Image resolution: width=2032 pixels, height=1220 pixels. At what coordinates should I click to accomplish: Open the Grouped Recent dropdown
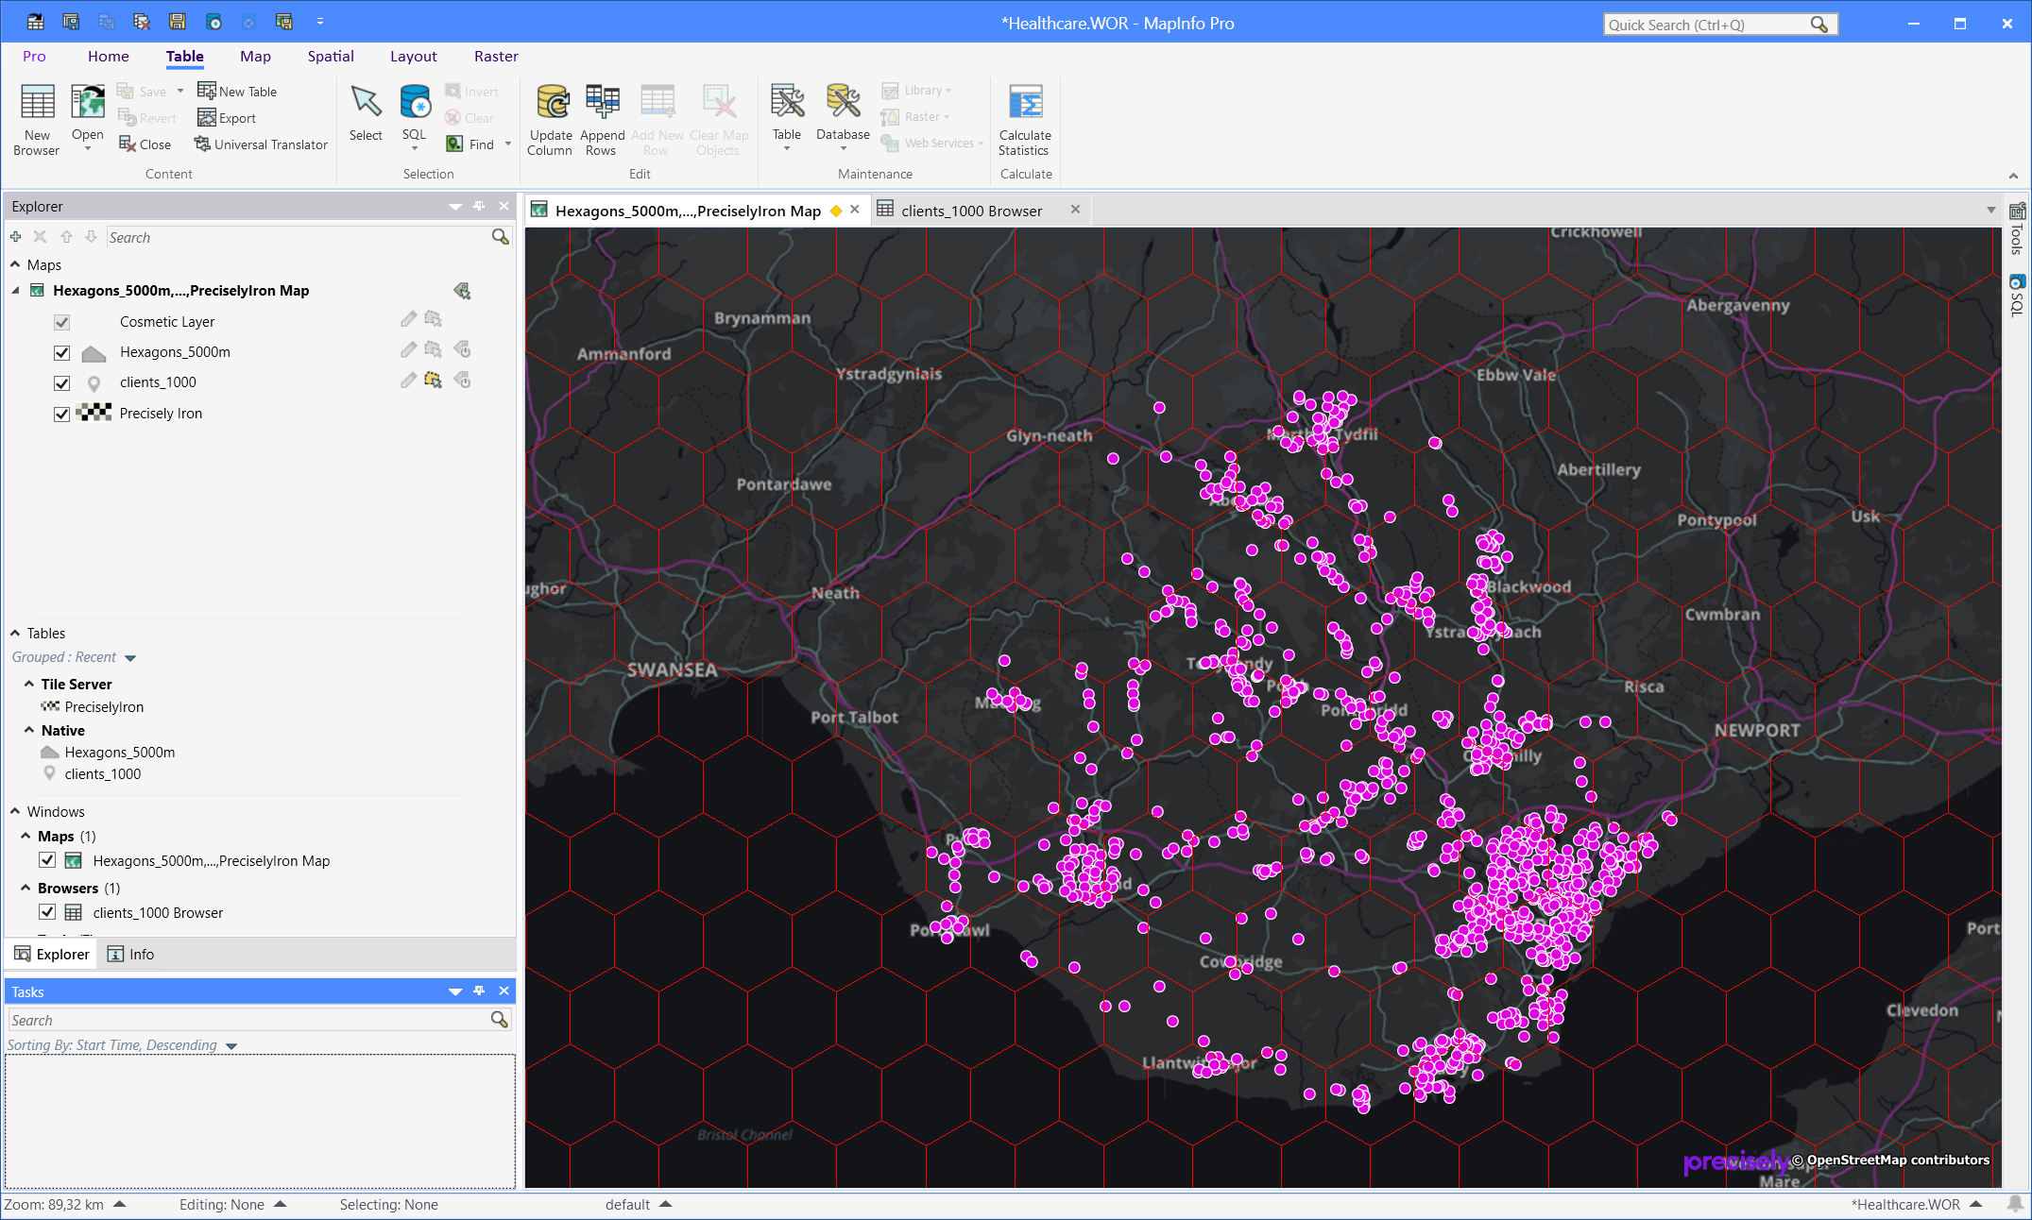pos(130,658)
